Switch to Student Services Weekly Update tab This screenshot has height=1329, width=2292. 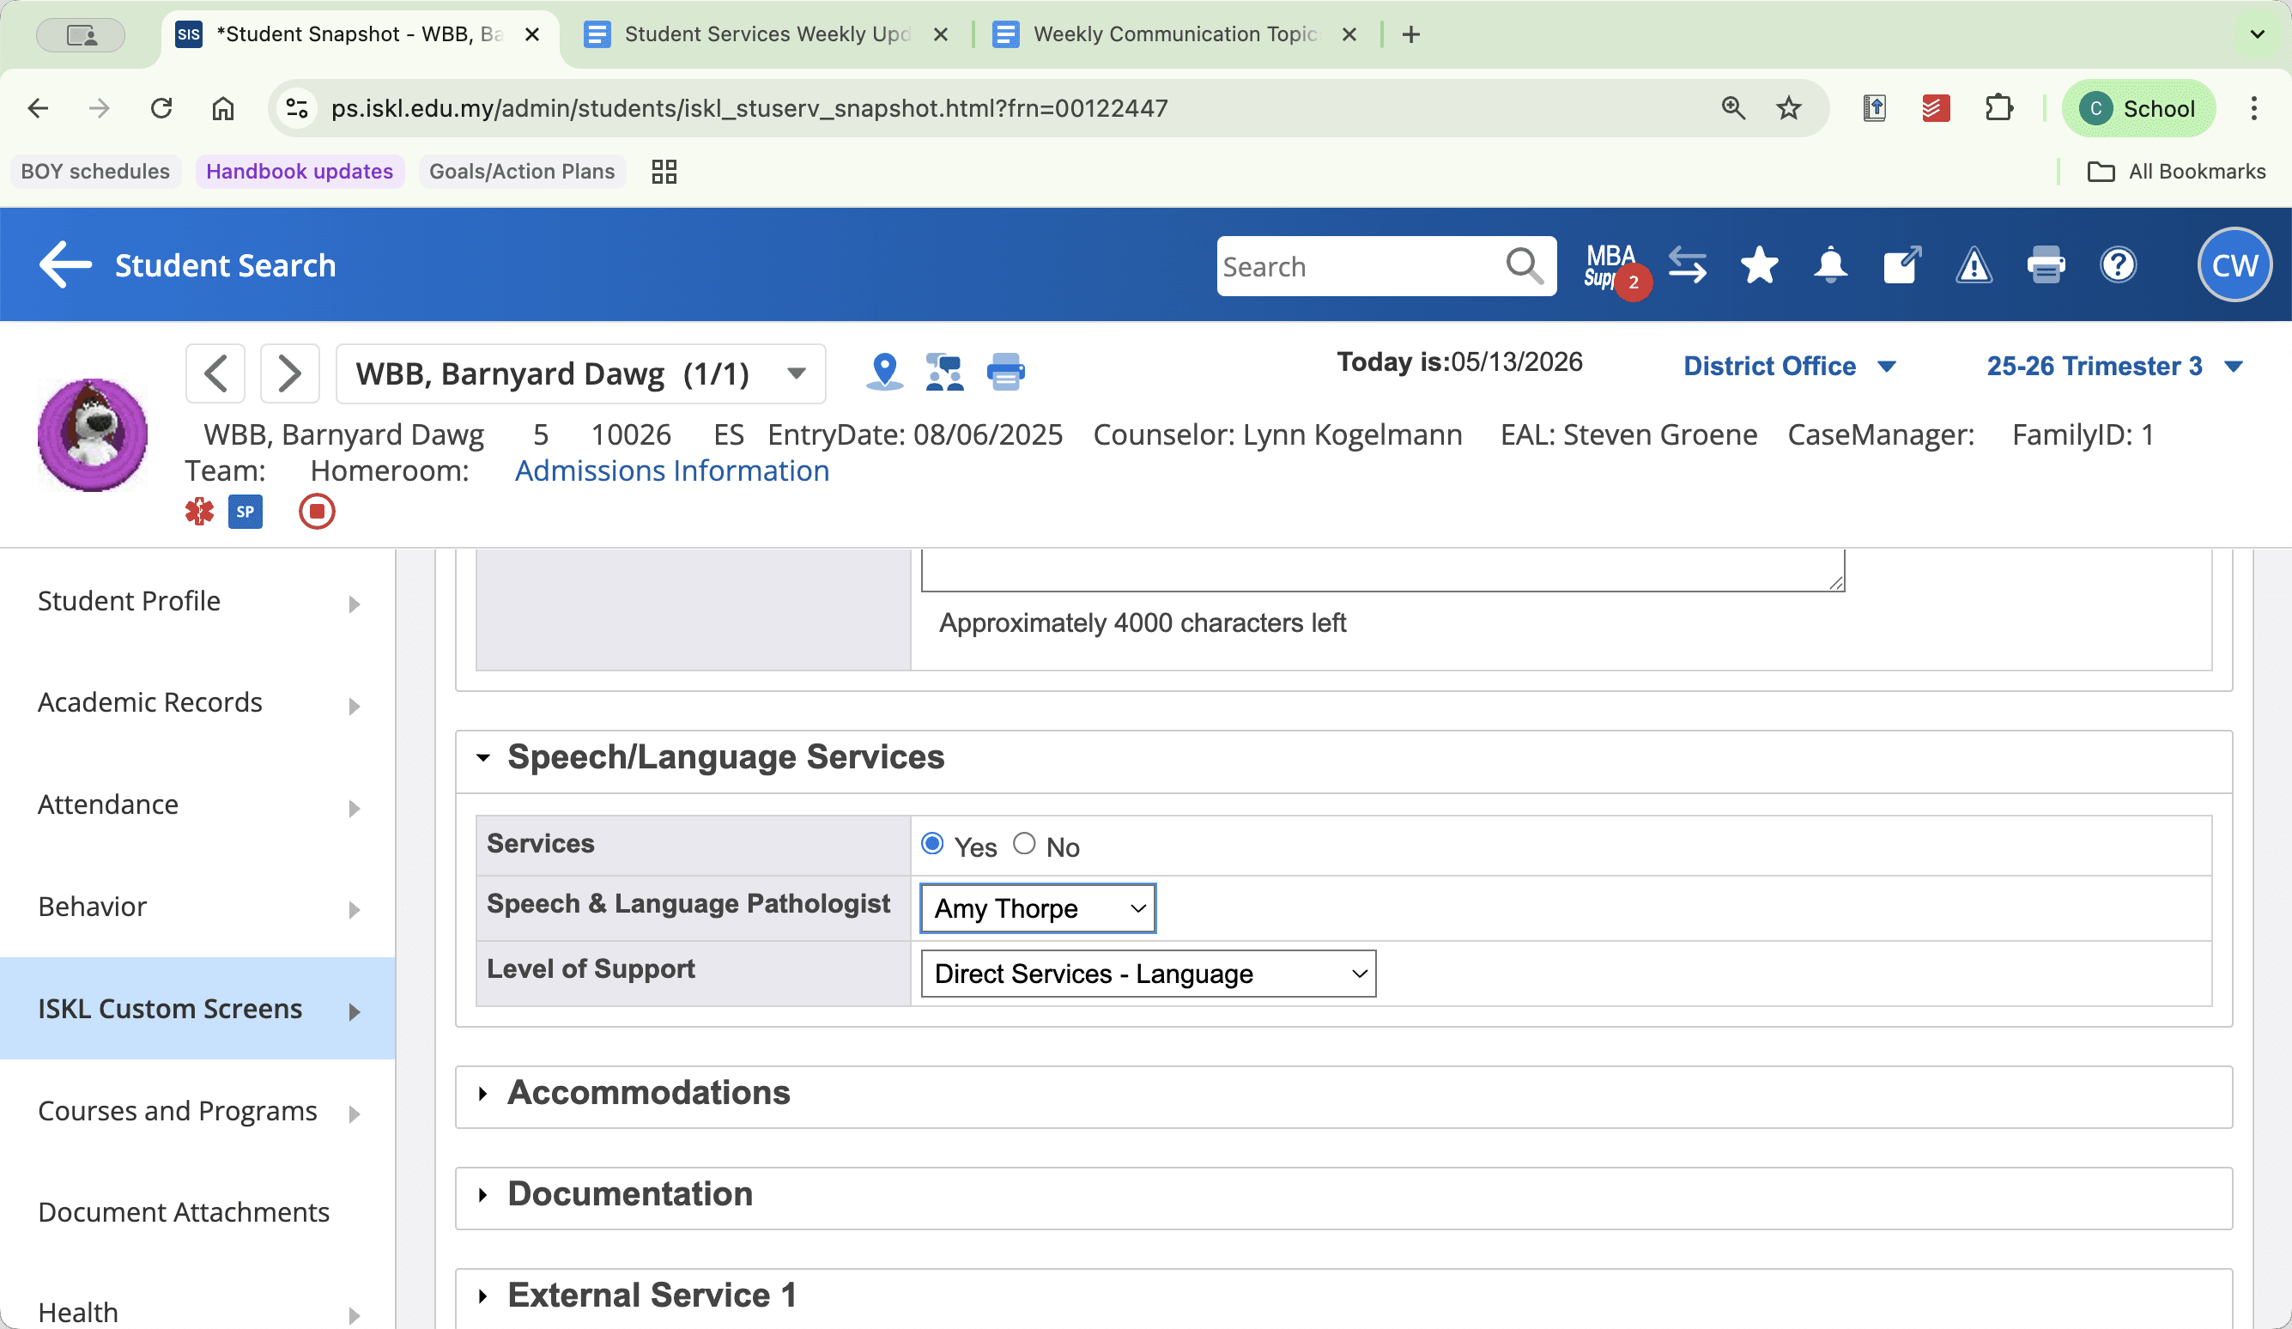(767, 34)
